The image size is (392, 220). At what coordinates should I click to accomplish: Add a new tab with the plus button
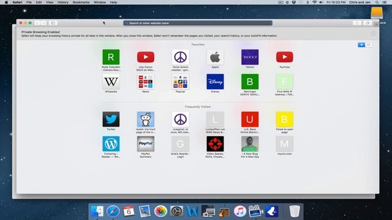(x=376, y=24)
